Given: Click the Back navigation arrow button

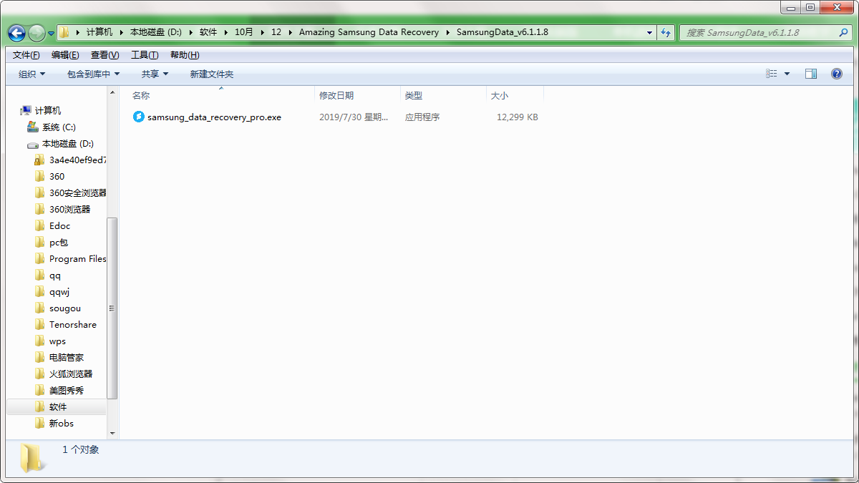Looking at the screenshot, I should click(17, 33).
